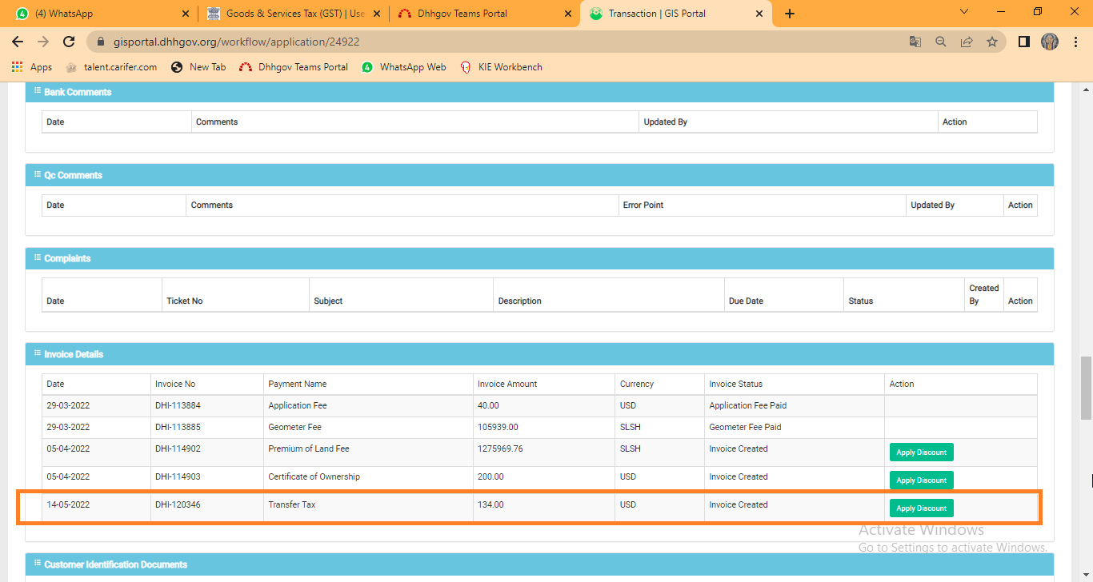Open talent.carifer.com bookmark
This screenshot has width=1093, height=582.
[111, 67]
